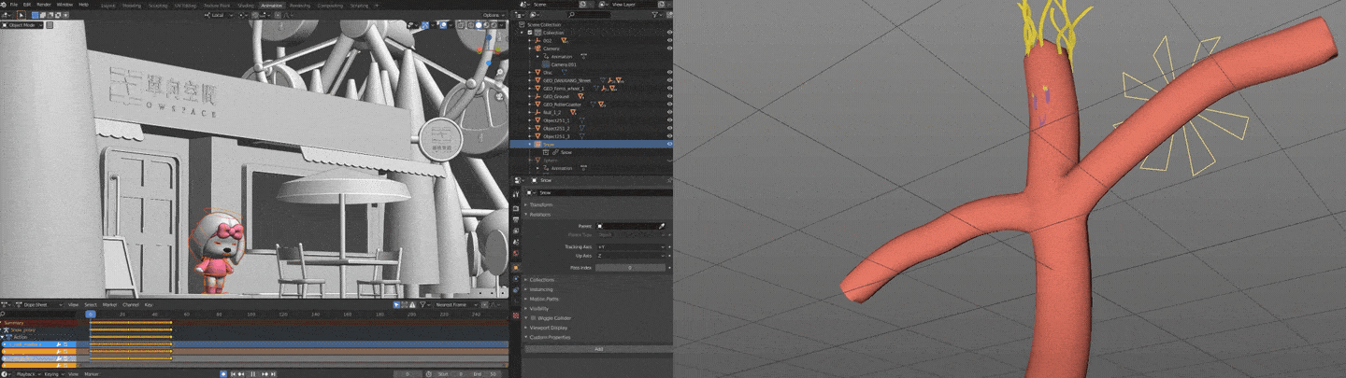The image size is (1346, 378).
Task: Open the Playback popover in timeline footer
Action: coord(28,373)
